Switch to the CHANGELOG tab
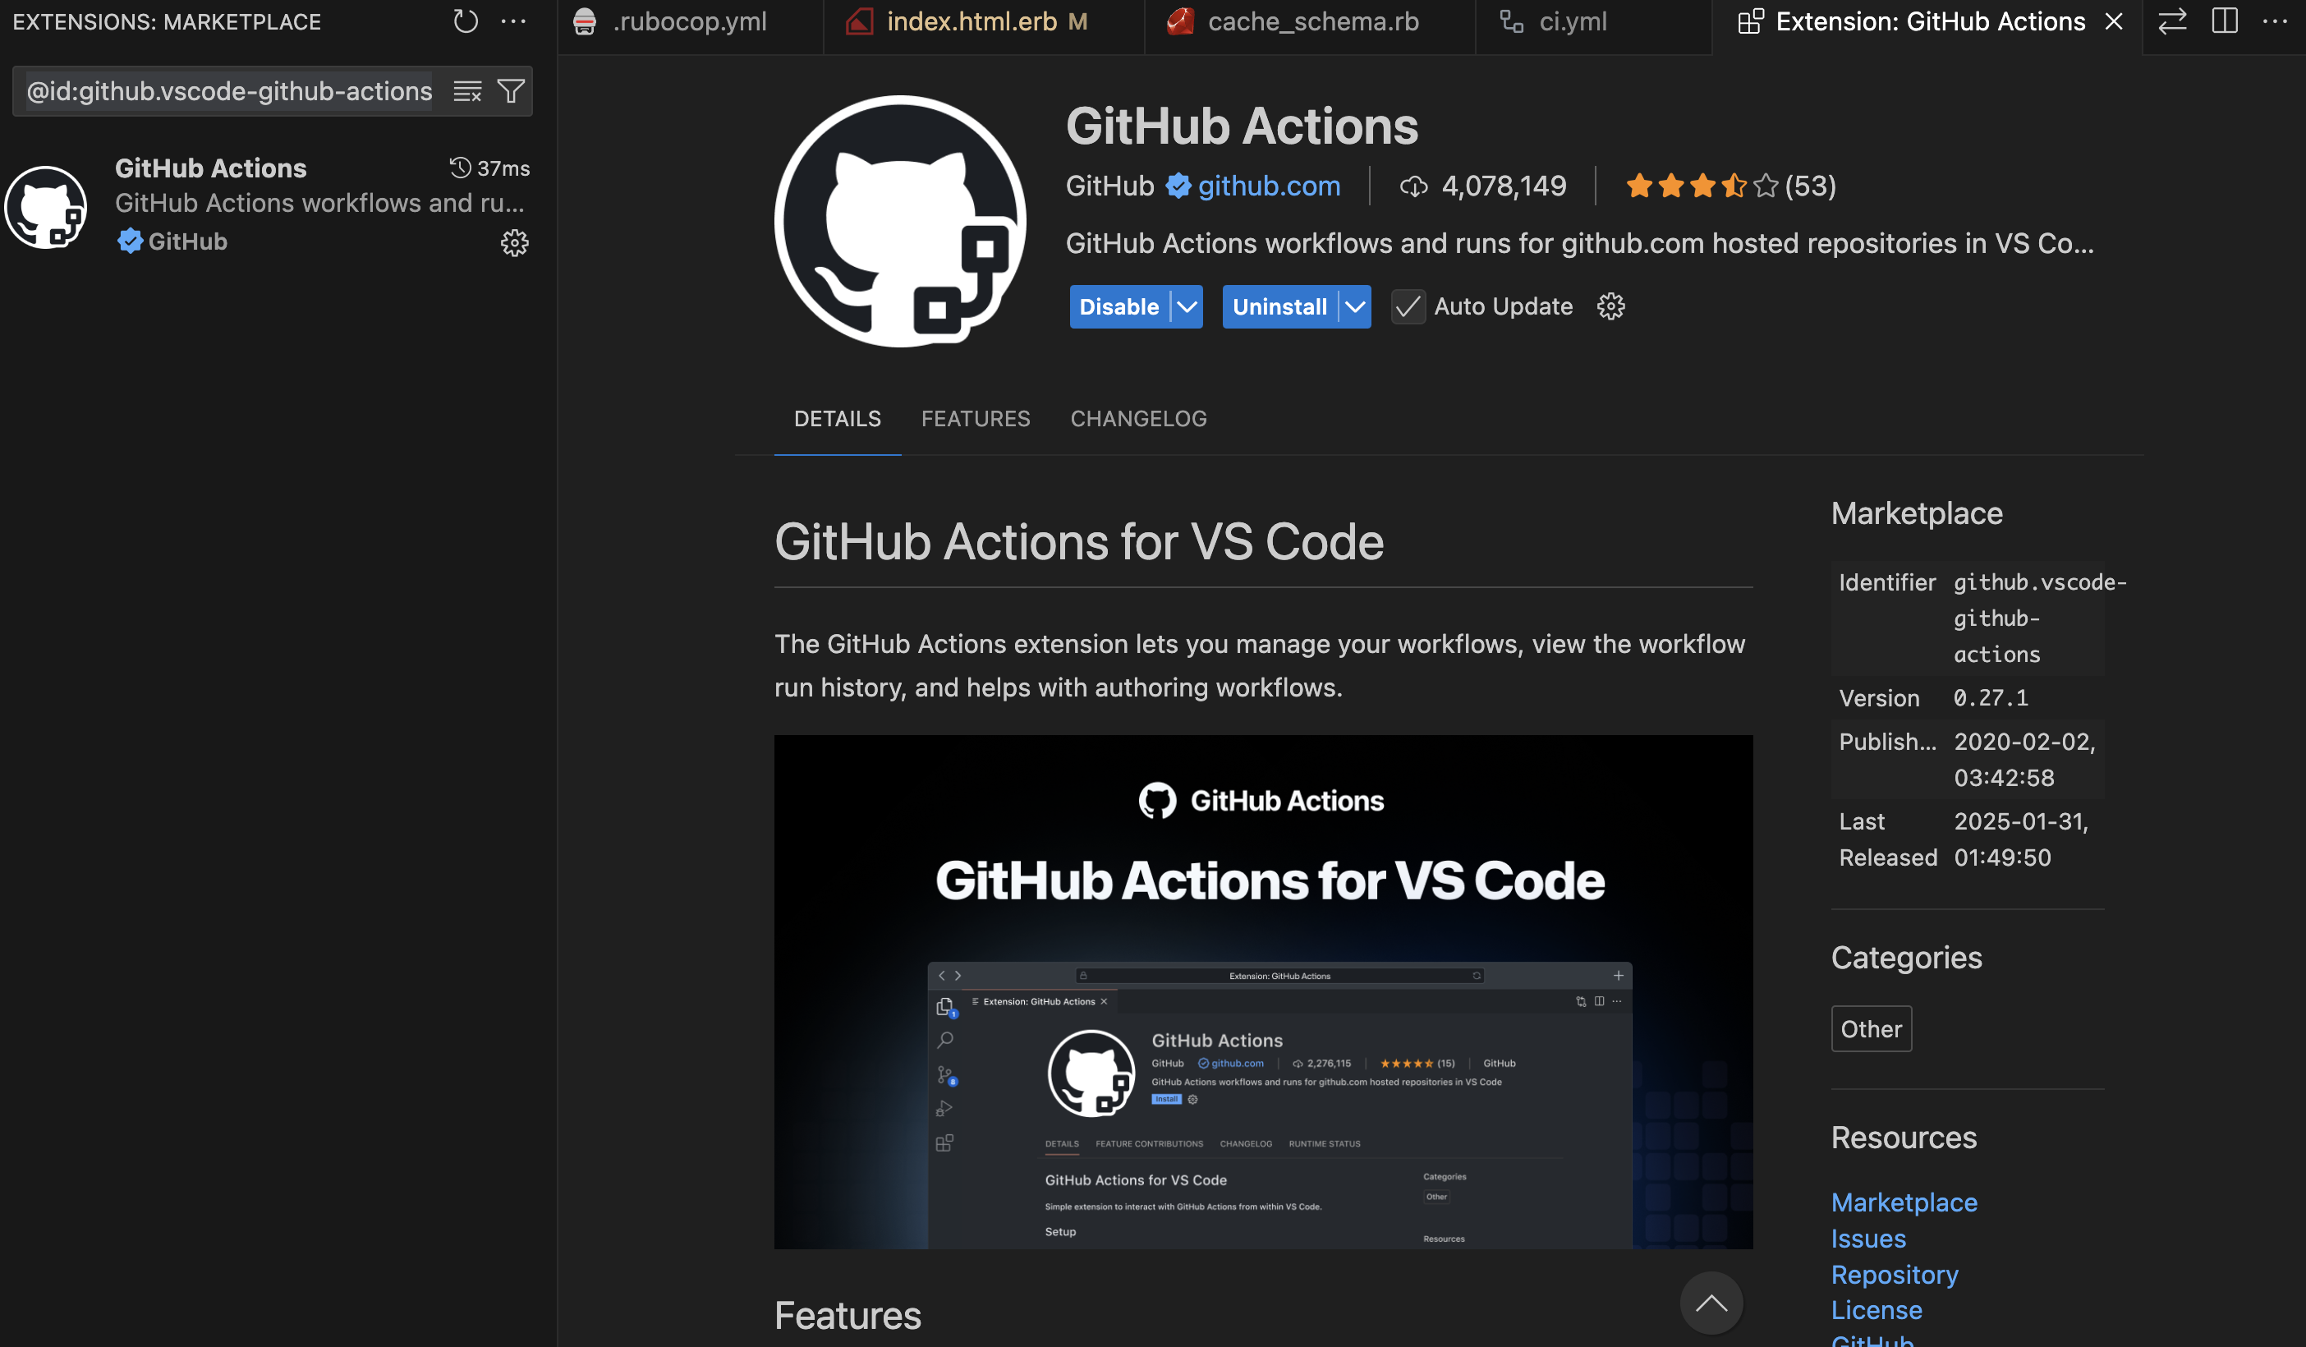The image size is (2306, 1347). click(1138, 418)
